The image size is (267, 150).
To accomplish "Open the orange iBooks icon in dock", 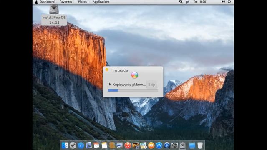I will click(151, 145).
